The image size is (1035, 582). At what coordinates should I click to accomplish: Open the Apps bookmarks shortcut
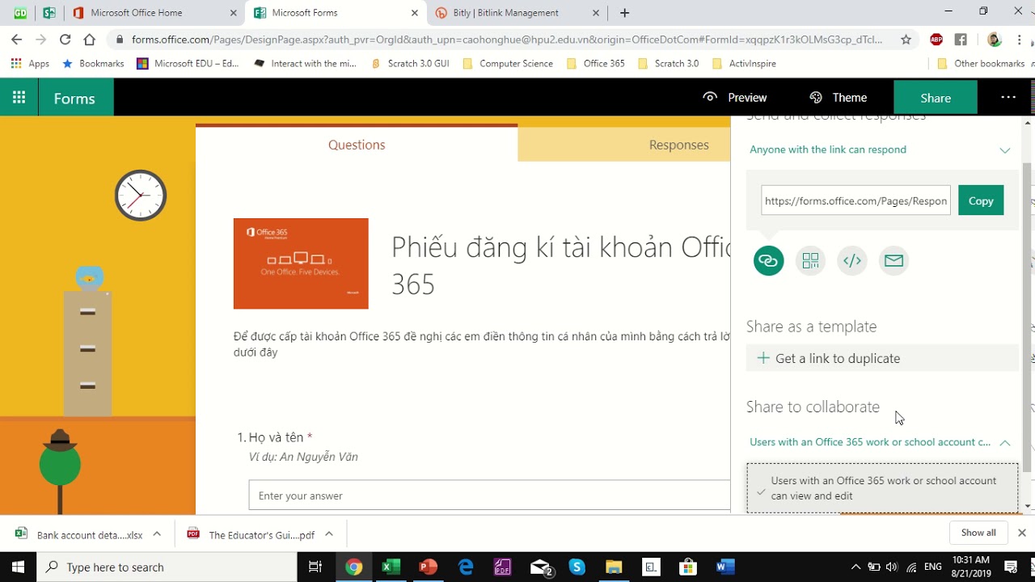30,63
